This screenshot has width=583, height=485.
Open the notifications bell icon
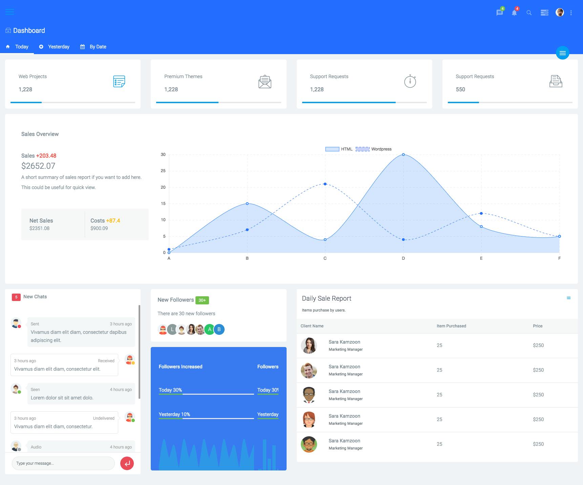coord(514,13)
